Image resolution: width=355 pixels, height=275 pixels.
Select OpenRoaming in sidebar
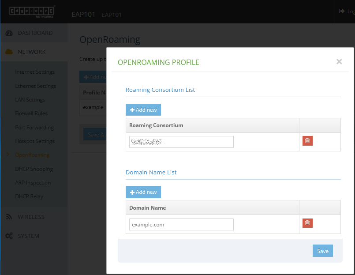32,155
